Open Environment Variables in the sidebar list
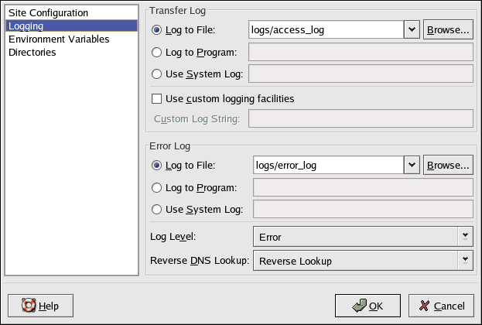Image resolution: width=482 pixels, height=325 pixels. [x=58, y=39]
